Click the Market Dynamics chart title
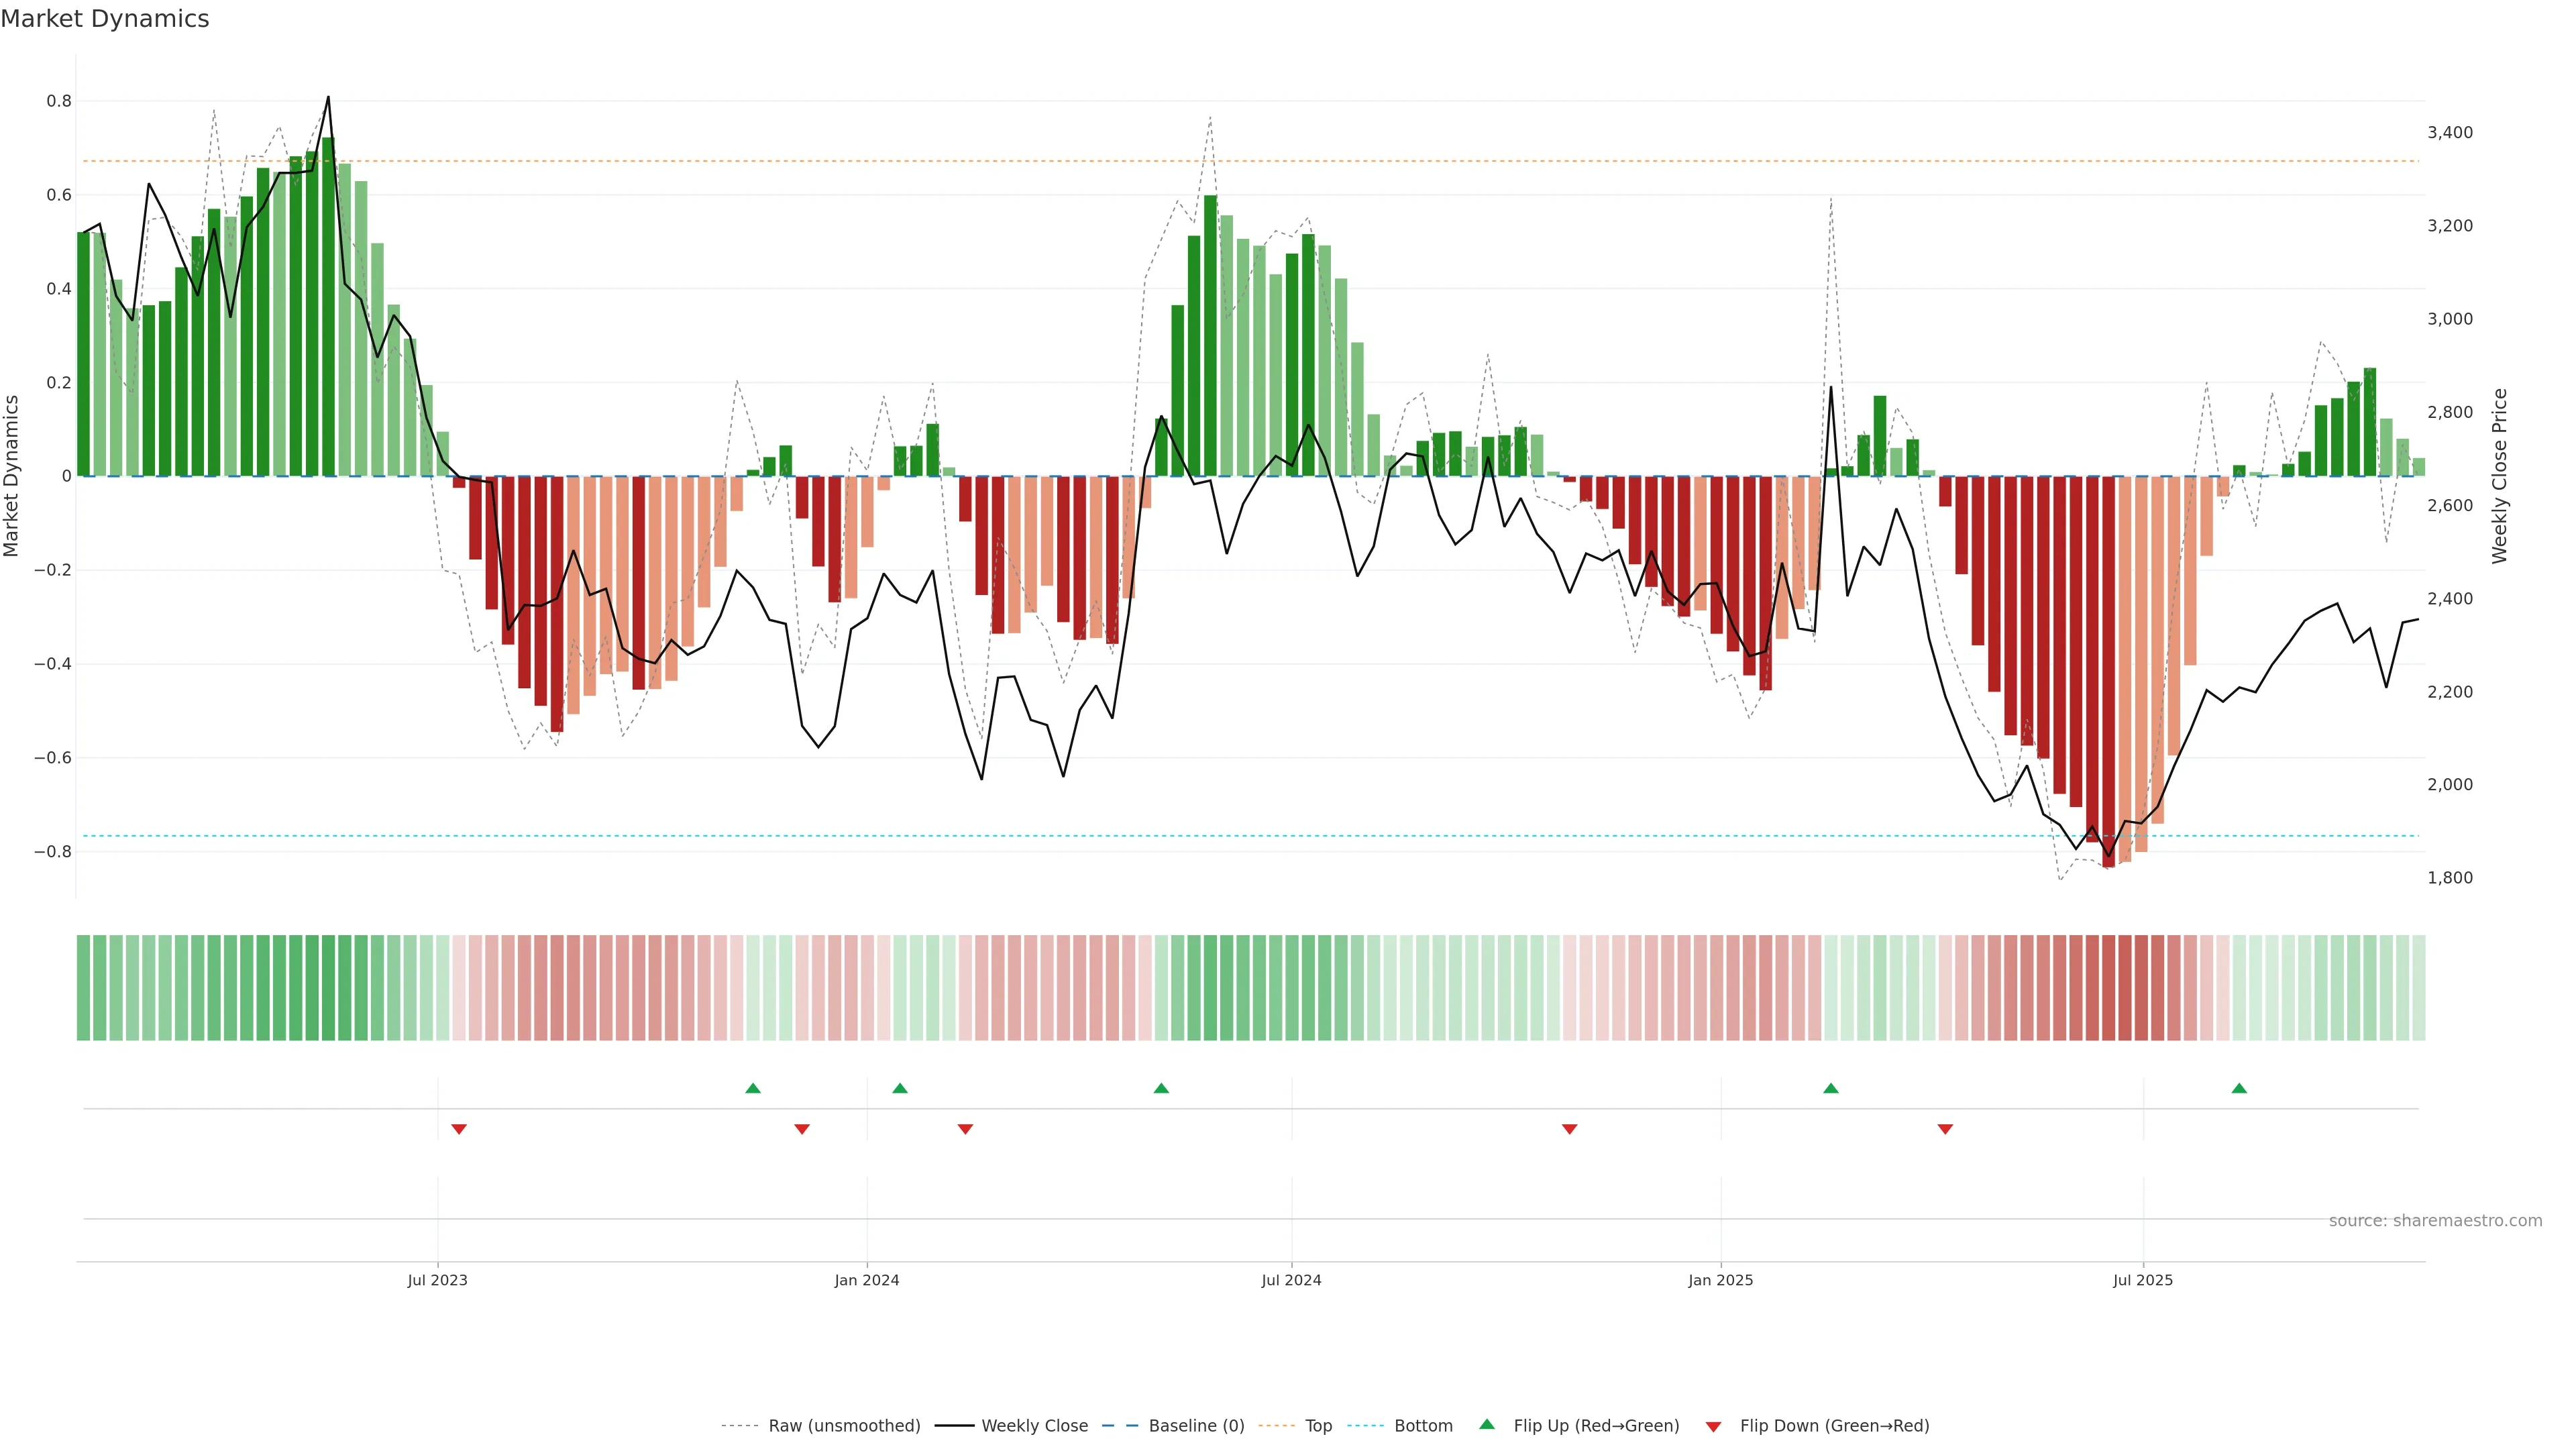The height and width of the screenshot is (1449, 2576). pos(105,19)
